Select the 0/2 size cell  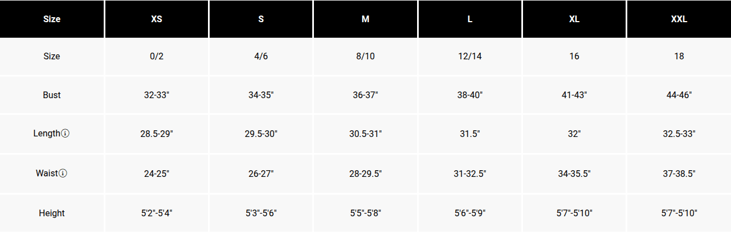156,57
